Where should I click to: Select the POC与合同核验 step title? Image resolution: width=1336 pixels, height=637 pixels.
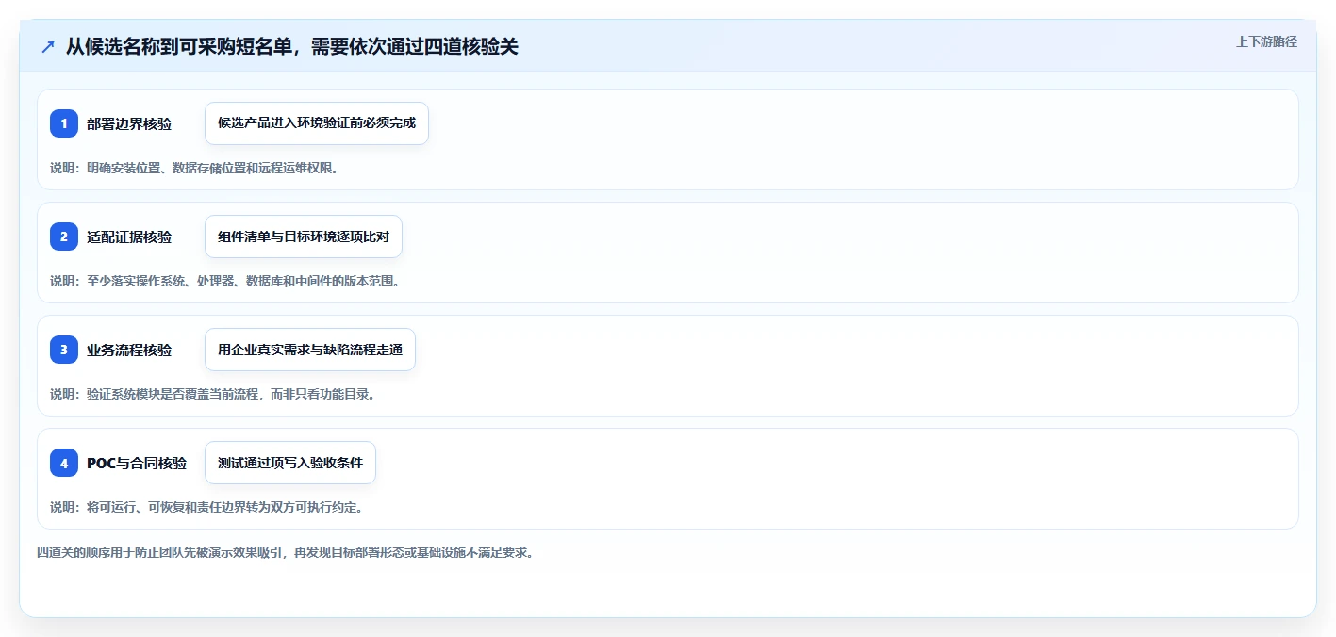137,463
